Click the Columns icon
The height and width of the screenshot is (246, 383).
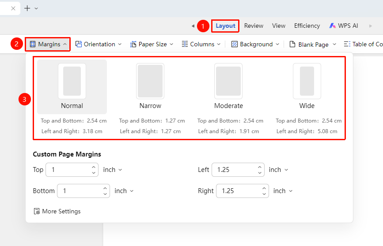pos(185,44)
